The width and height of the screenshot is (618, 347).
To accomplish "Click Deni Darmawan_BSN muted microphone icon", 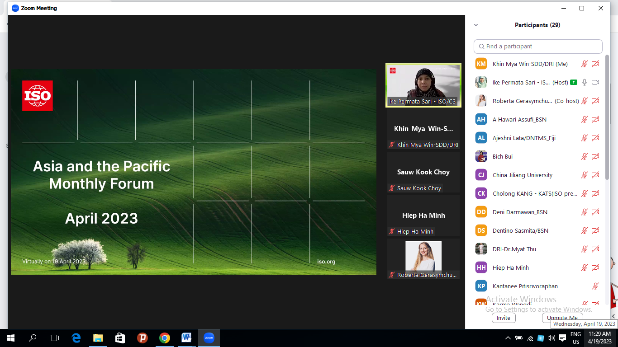I will pyautogui.click(x=585, y=212).
